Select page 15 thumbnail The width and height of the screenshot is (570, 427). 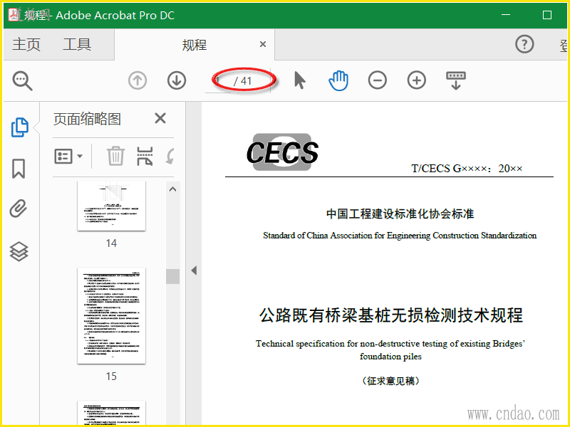112,315
